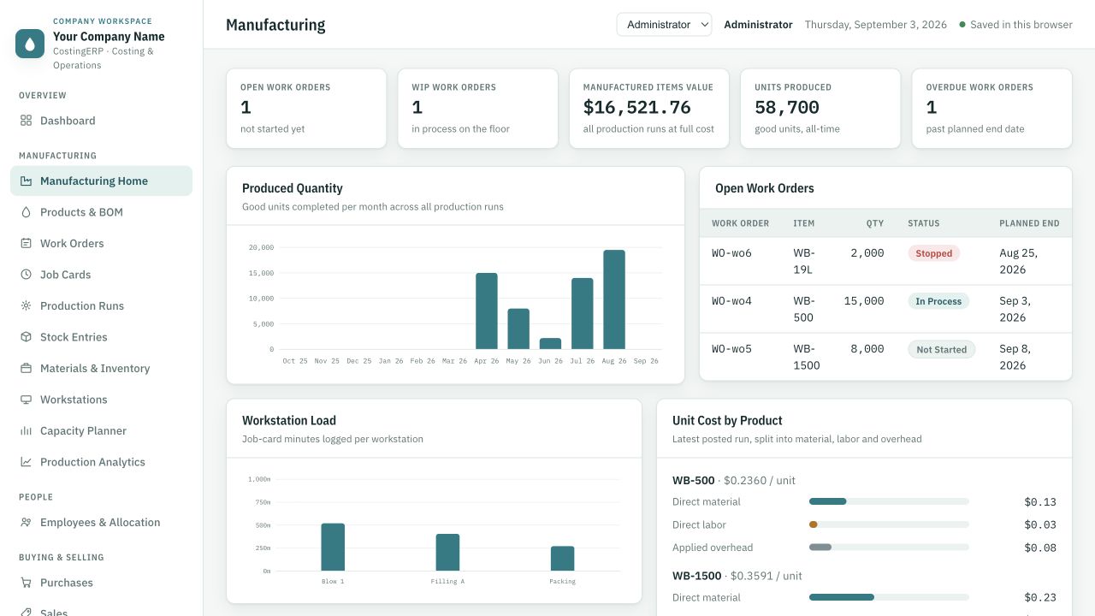The width and height of the screenshot is (1095, 616).
Task: Click the Capacity Planner bars icon
Action: 27,431
